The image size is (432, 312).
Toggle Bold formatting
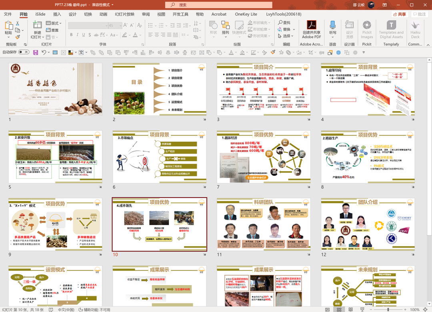pyautogui.click(x=71, y=35)
